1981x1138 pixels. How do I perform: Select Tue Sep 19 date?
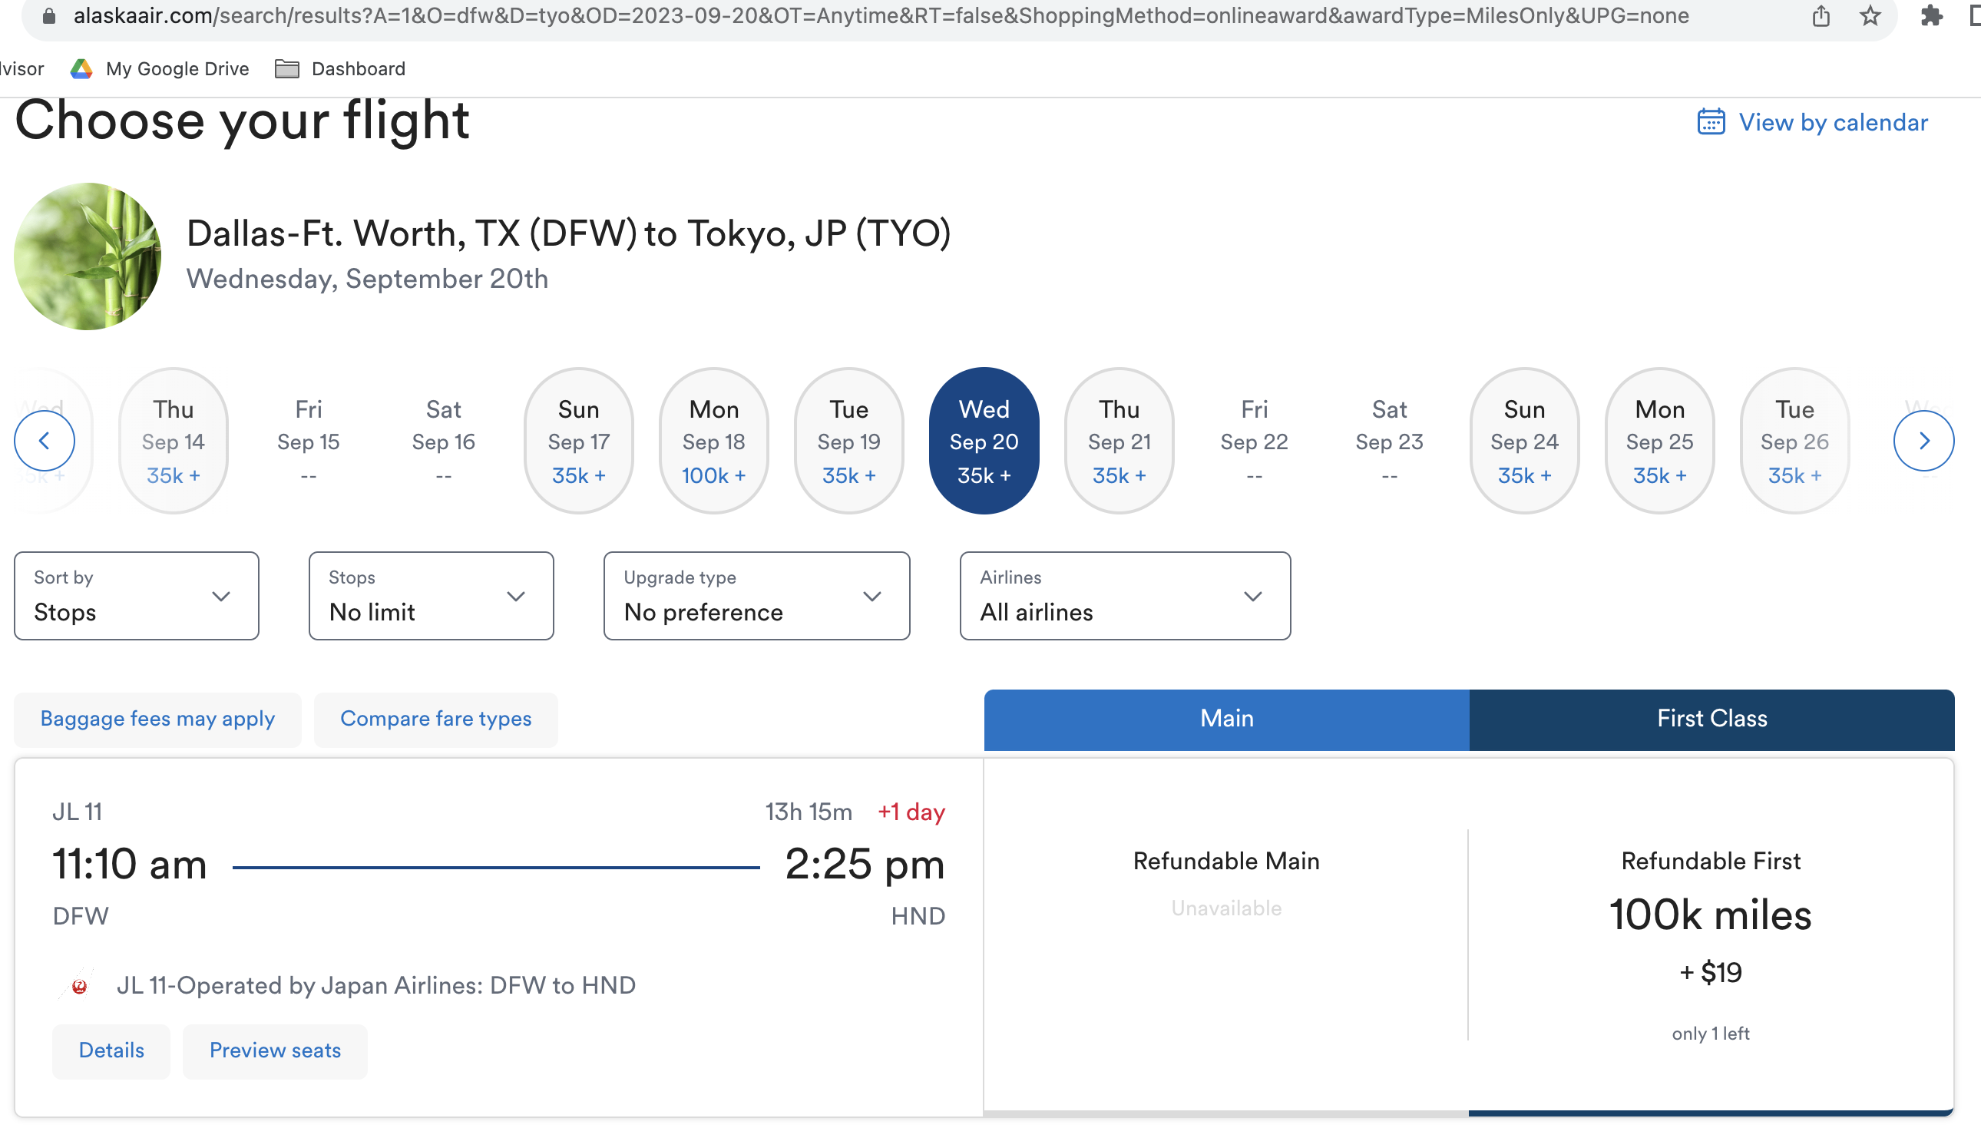(x=848, y=441)
